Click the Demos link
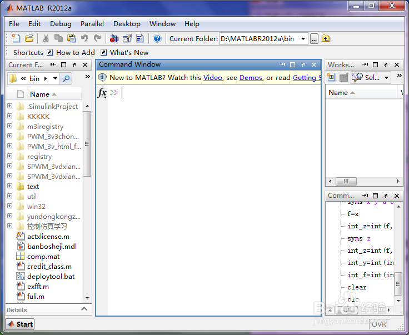 coord(251,78)
